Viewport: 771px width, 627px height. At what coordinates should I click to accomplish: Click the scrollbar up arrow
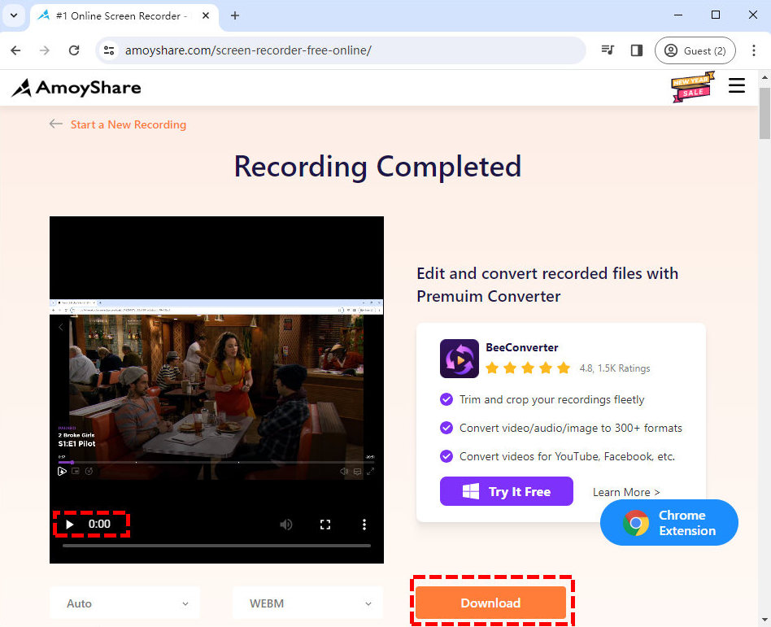click(x=764, y=76)
